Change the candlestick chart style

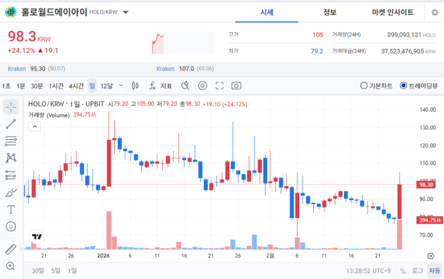pyautogui.click(x=135, y=86)
